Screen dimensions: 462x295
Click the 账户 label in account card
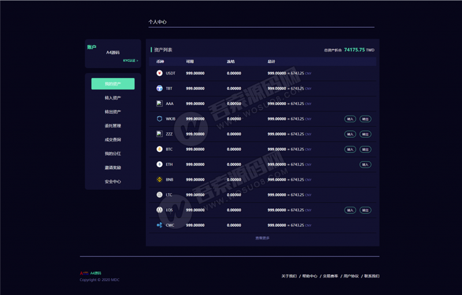pos(92,47)
